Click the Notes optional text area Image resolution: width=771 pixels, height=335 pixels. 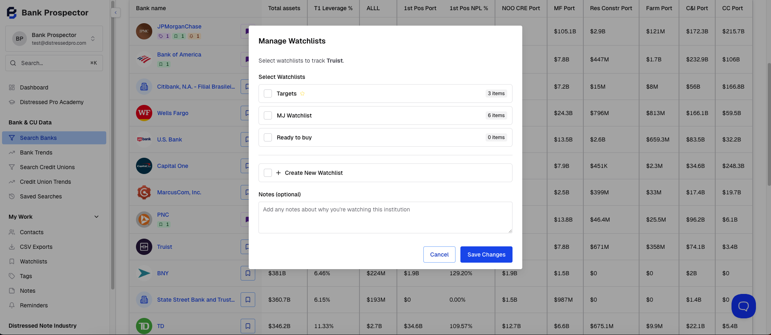coord(385,218)
